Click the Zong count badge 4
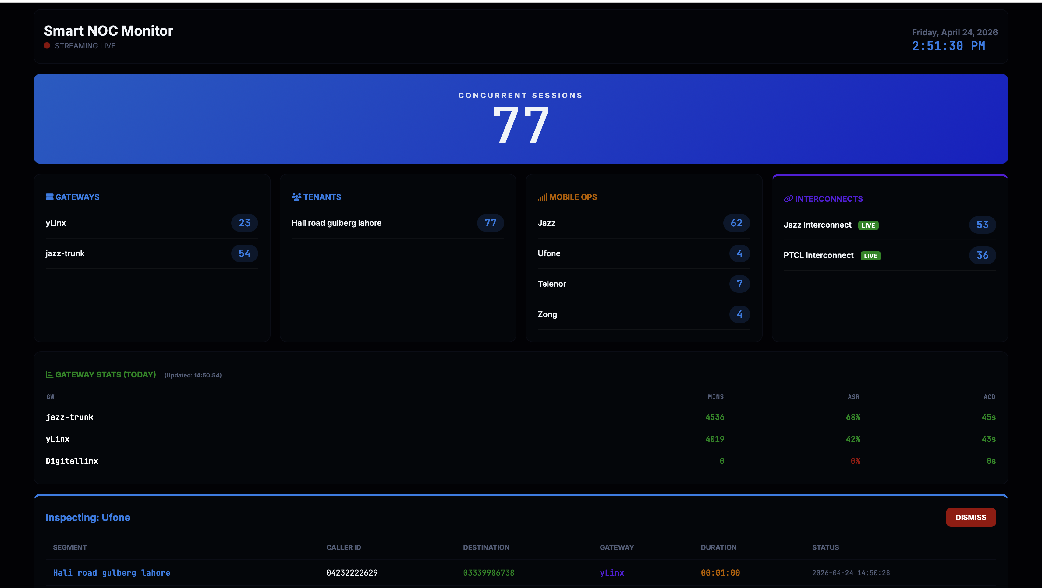The image size is (1042, 588). 739,314
